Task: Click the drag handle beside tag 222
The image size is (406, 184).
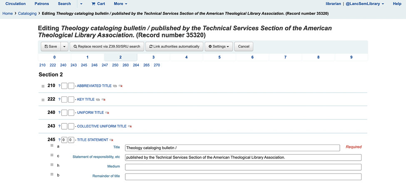Action: [42, 100]
